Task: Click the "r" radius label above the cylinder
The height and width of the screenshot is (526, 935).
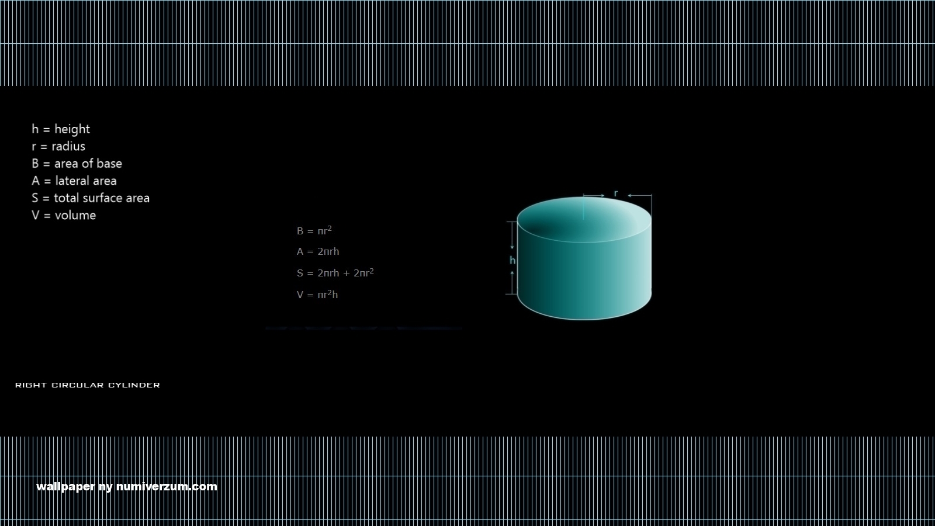Action: coord(615,193)
